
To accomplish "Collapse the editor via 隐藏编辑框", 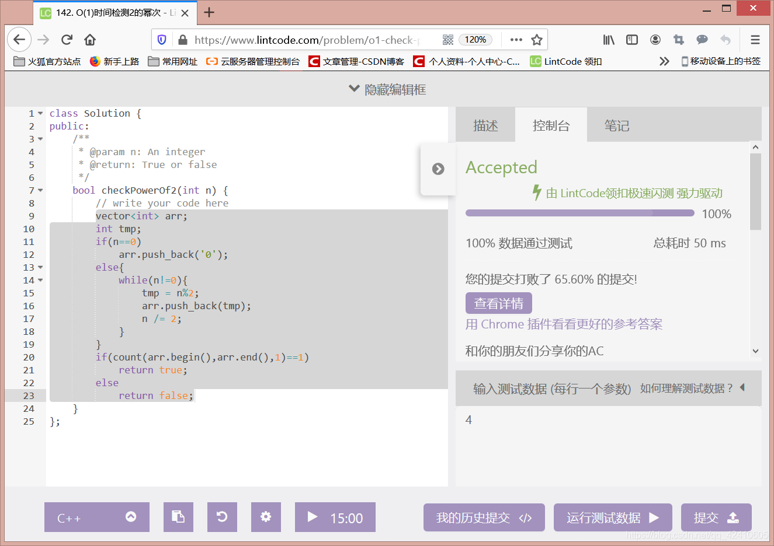I will [x=387, y=89].
